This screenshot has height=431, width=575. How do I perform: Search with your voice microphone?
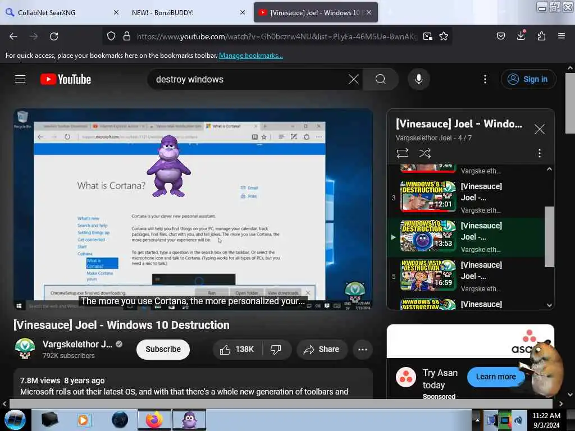[419, 79]
